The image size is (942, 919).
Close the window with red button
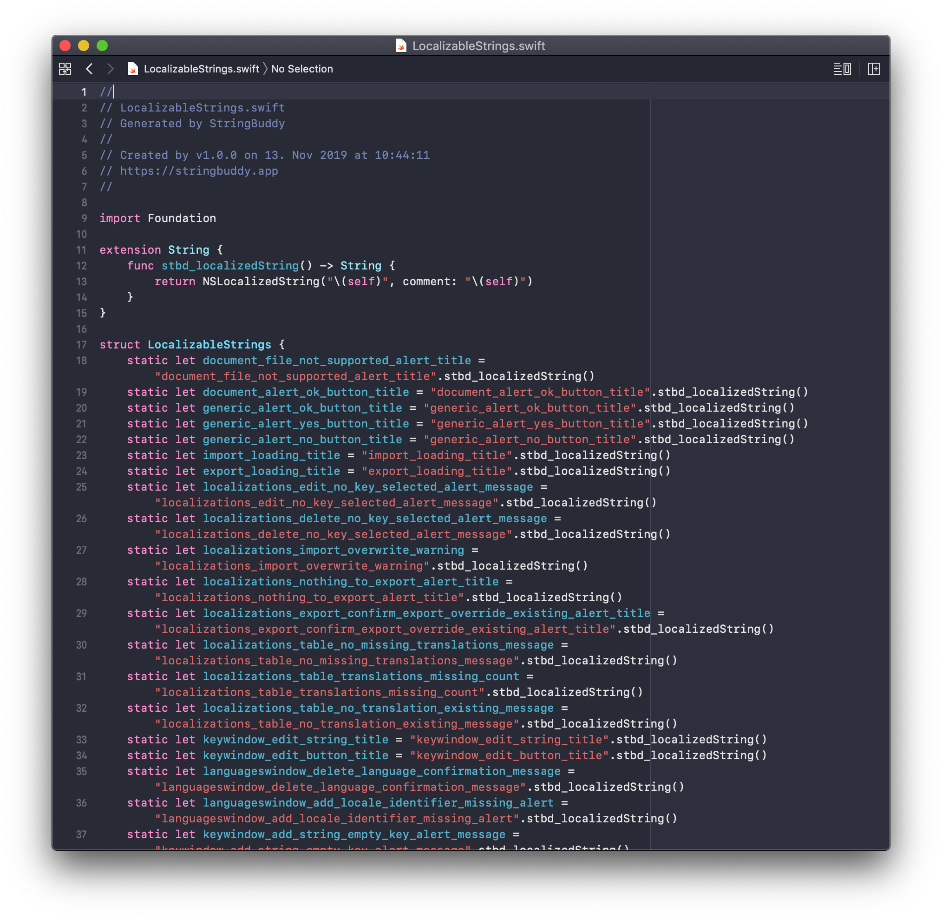click(x=65, y=46)
